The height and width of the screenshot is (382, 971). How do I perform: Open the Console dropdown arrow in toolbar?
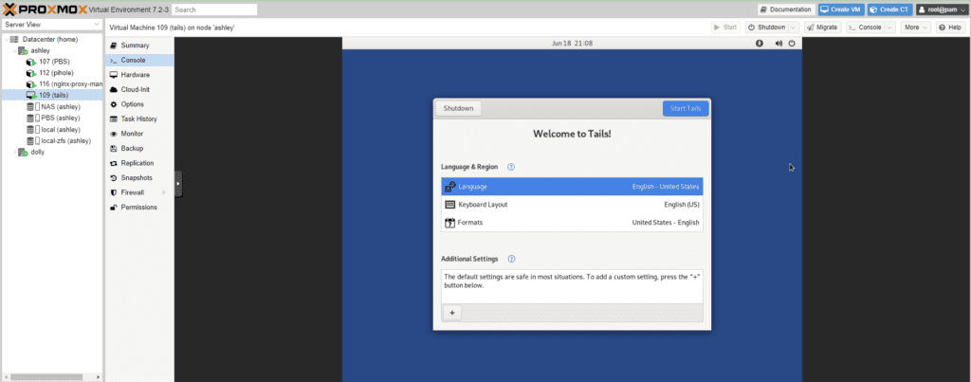point(889,27)
